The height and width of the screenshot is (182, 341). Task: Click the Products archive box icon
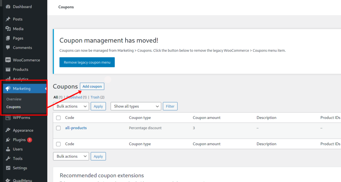pyautogui.click(x=8, y=69)
